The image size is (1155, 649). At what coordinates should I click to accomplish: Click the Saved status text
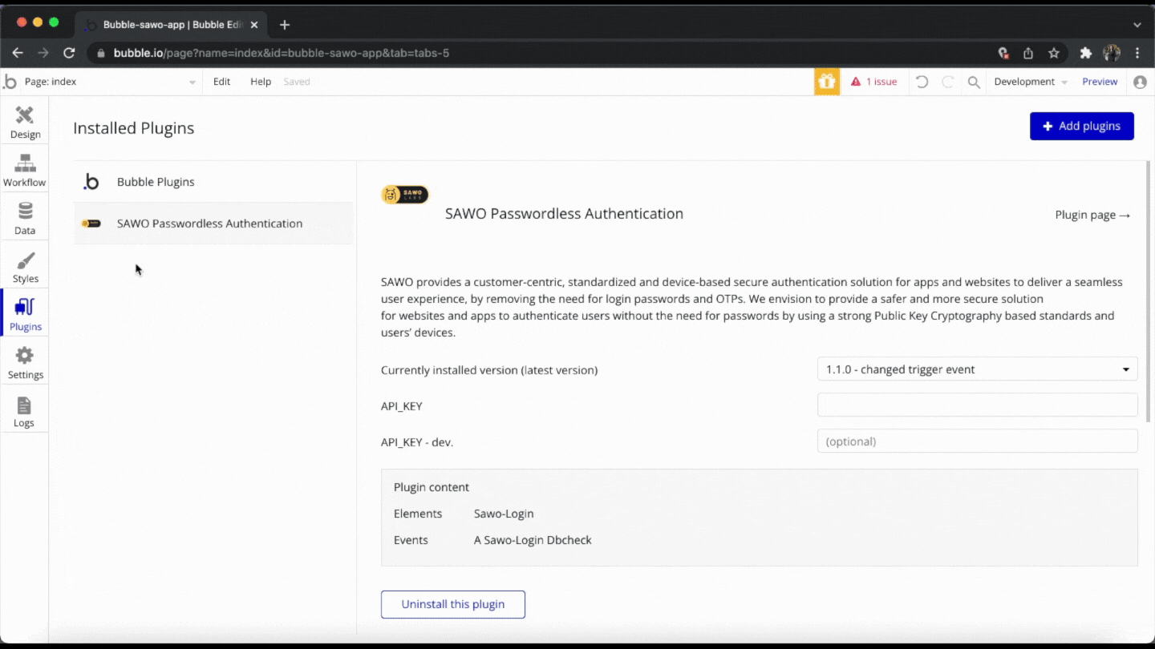[x=297, y=82]
